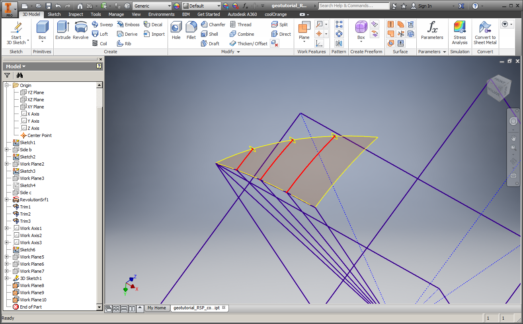The height and width of the screenshot is (324, 523).
Task: Collapse the Origin folder
Action: pyautogui.click(x=7, y=85)
